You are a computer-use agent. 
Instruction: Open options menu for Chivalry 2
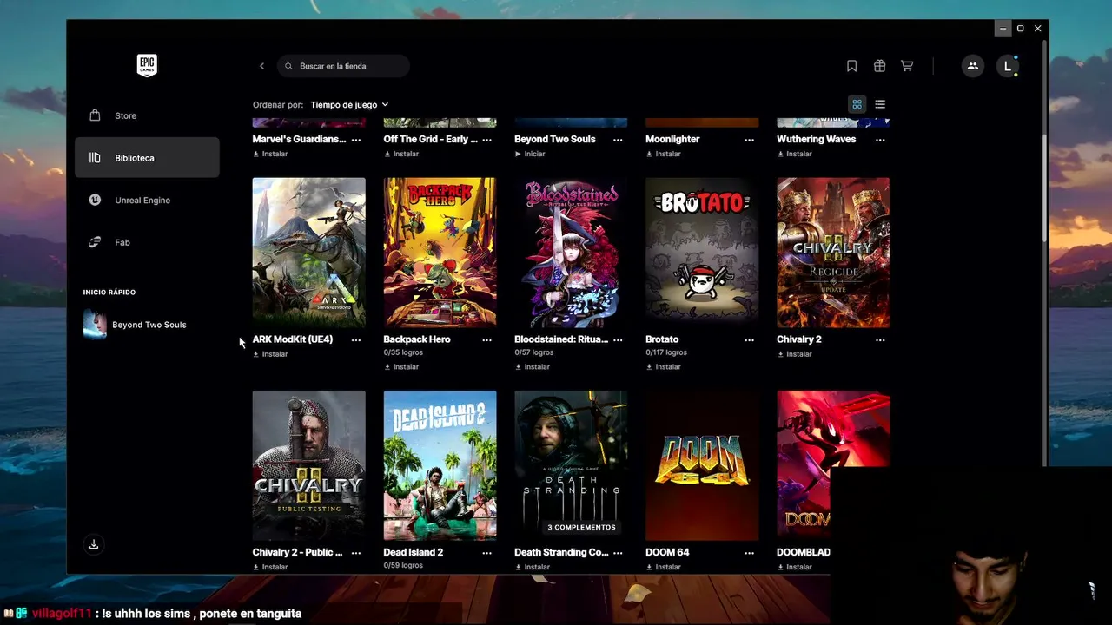click(x=880, y=339)
